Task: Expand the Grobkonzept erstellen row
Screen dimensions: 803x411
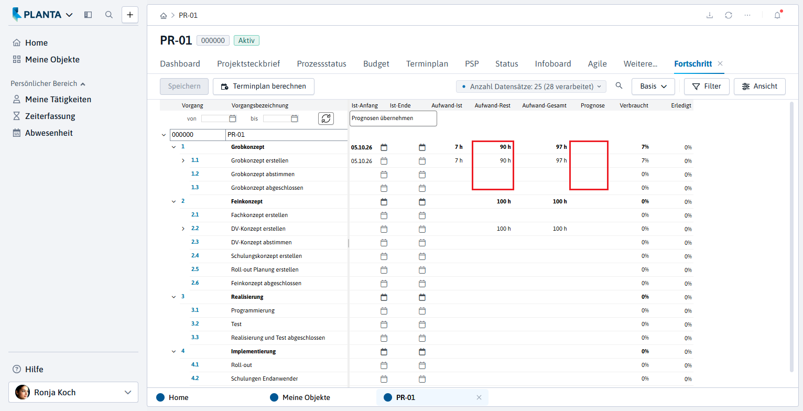Action: click(x=183, y=160)
